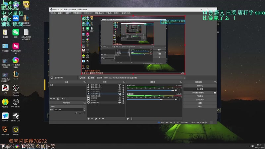Open Insights Capture desktop icon

[x=16, y=90]
